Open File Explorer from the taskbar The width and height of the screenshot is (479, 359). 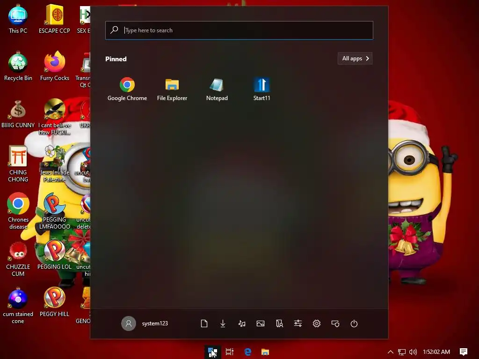point(265,352)
